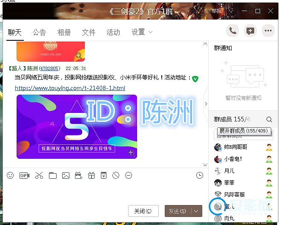Insert a picture with the image icon

(66, 175)
